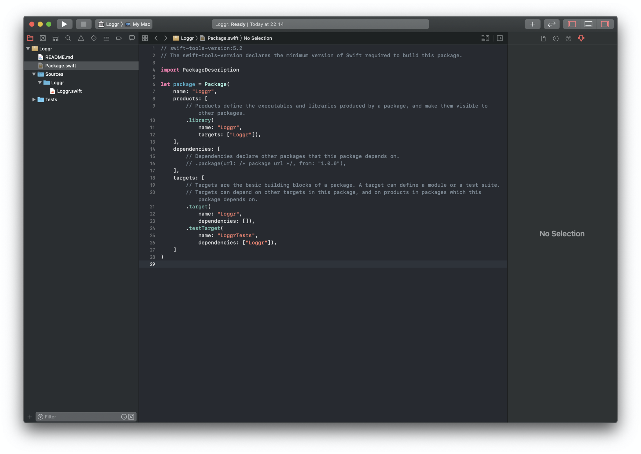Switch to the History inspector tab

[556, 38]
